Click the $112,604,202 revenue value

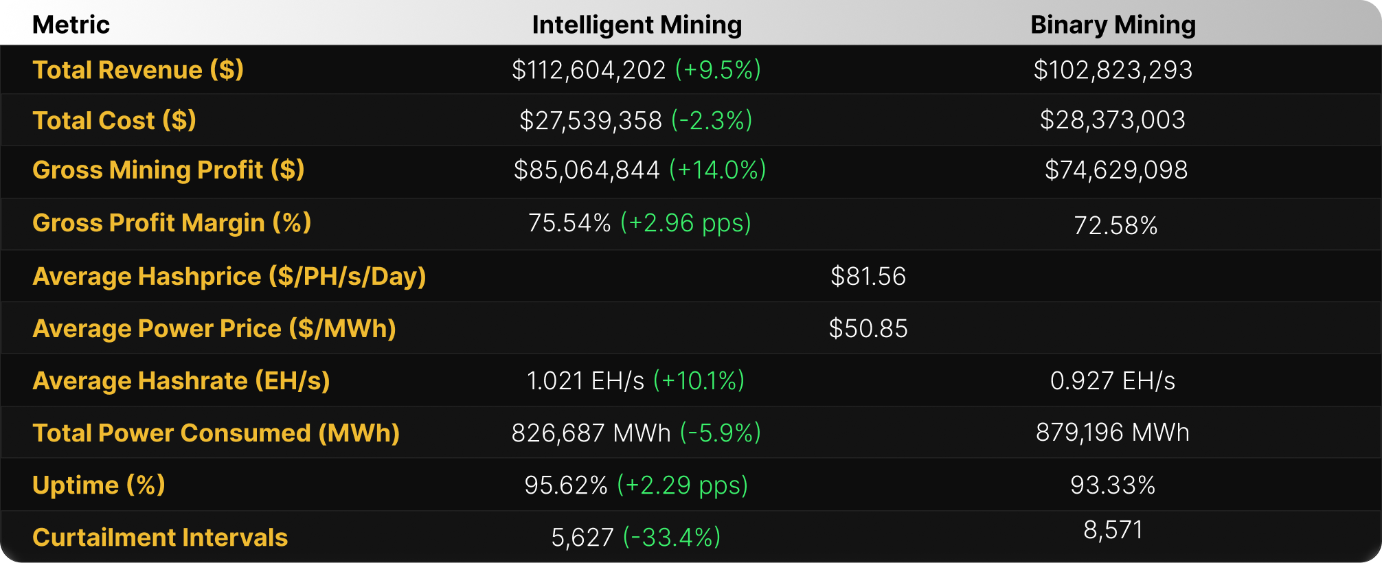[589, 70]
